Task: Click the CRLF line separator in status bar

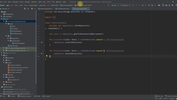Action: click(160, 99)
